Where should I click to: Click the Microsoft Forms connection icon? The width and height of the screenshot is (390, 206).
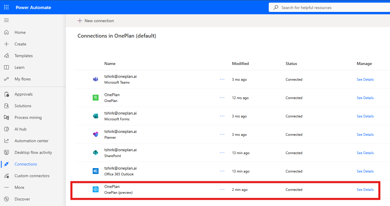[95, 116]
